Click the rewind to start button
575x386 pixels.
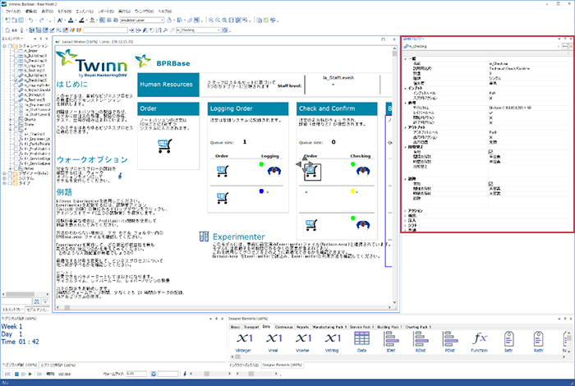click(7, 374)
